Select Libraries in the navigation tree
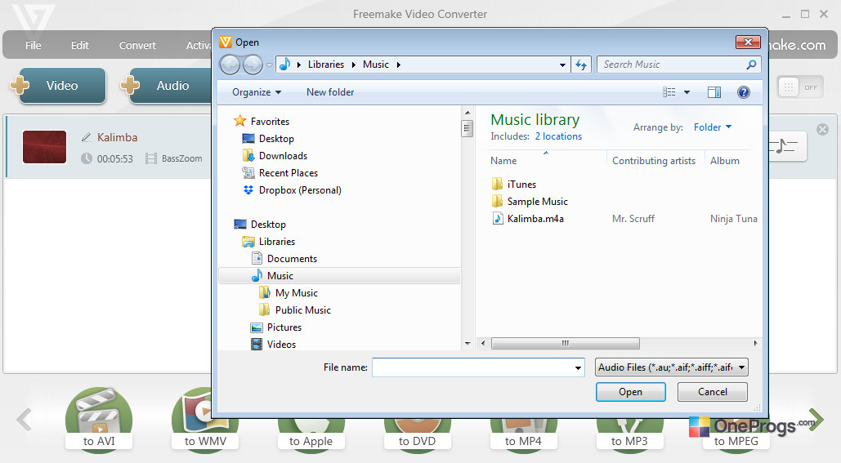This screenshot has width=841, height=463. [x=277, y=241]
